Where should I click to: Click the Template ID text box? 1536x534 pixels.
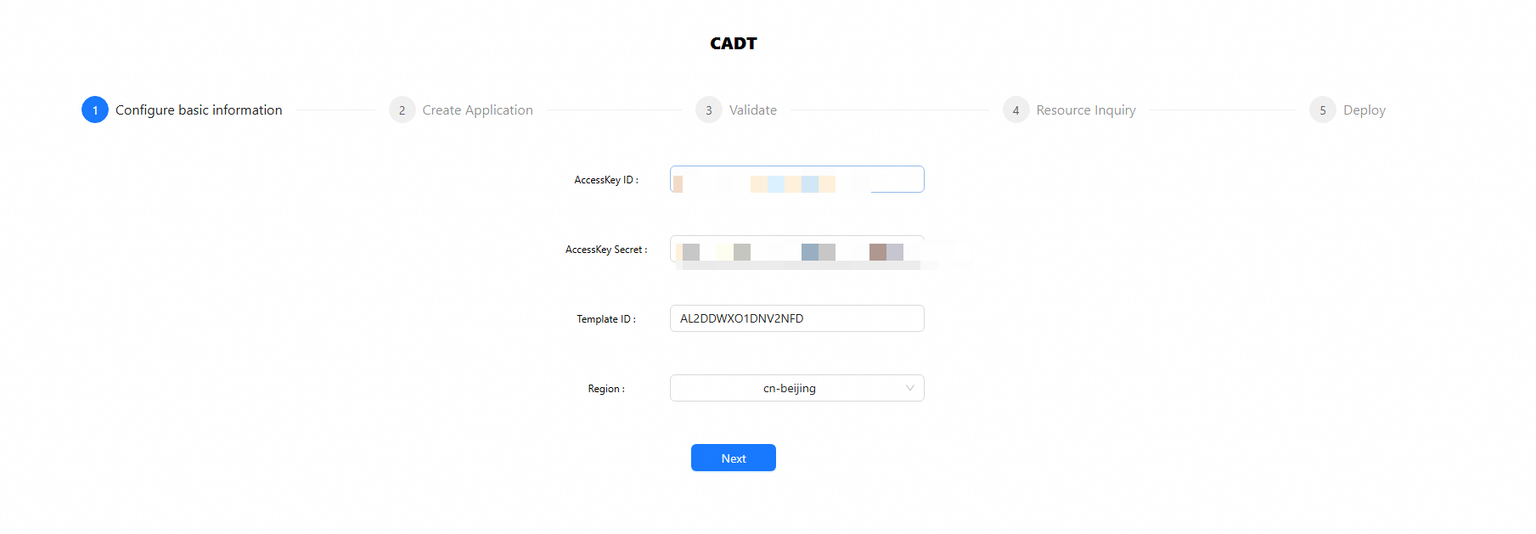[796, 318]
